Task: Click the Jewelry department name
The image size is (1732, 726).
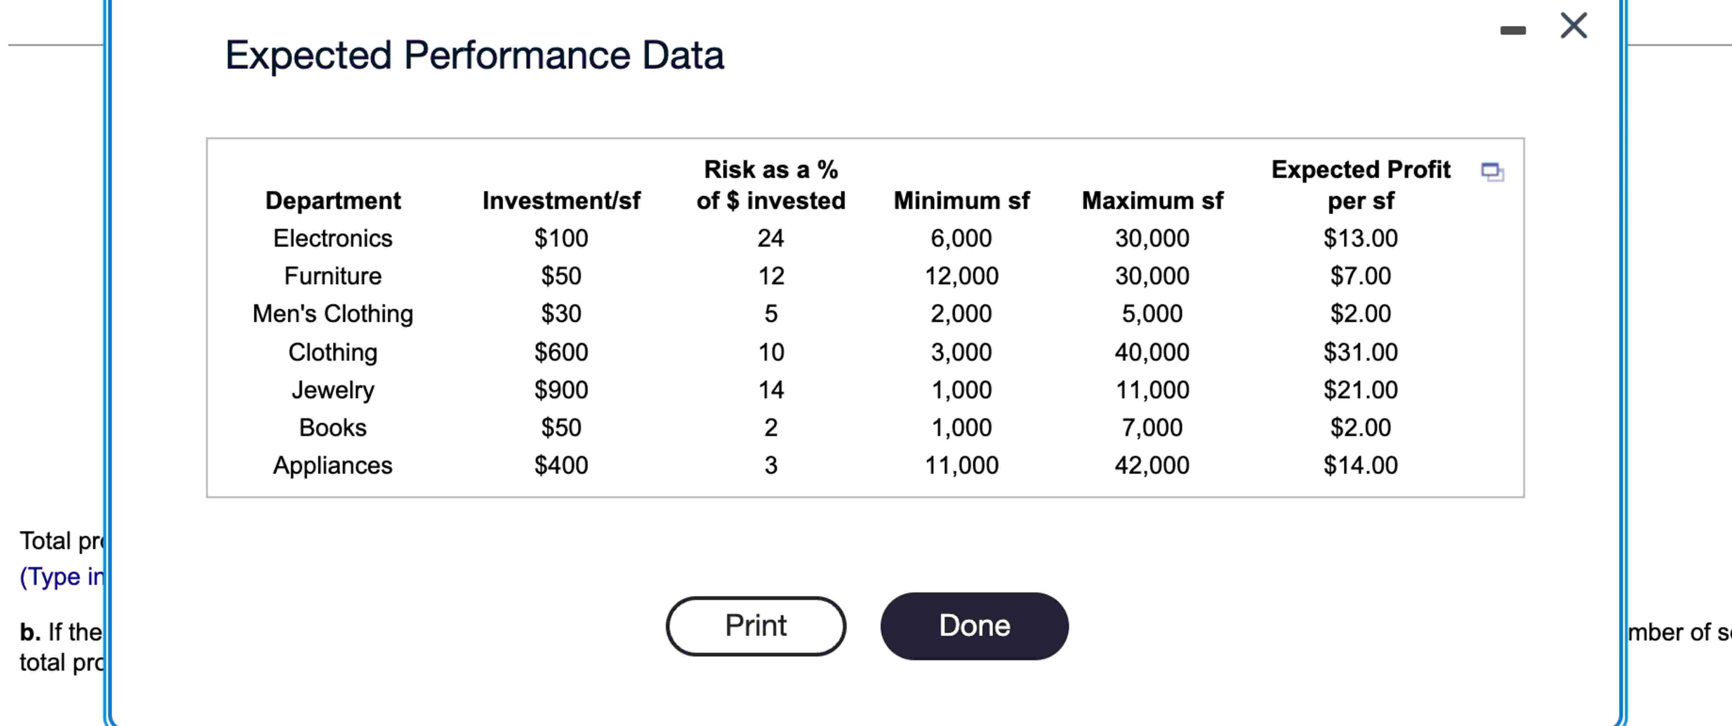Action: pyautogui.click(x=333, y=390)
